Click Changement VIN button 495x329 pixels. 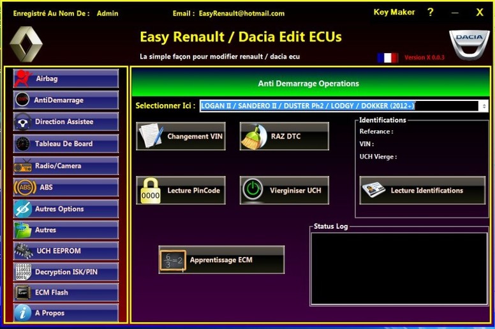click(181, 136)
